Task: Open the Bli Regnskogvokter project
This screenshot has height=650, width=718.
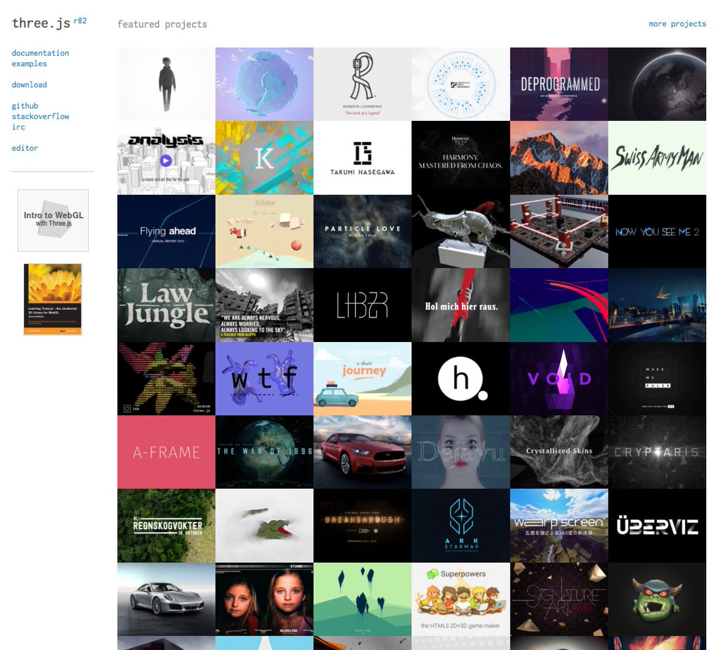Action: coord(166,526)
